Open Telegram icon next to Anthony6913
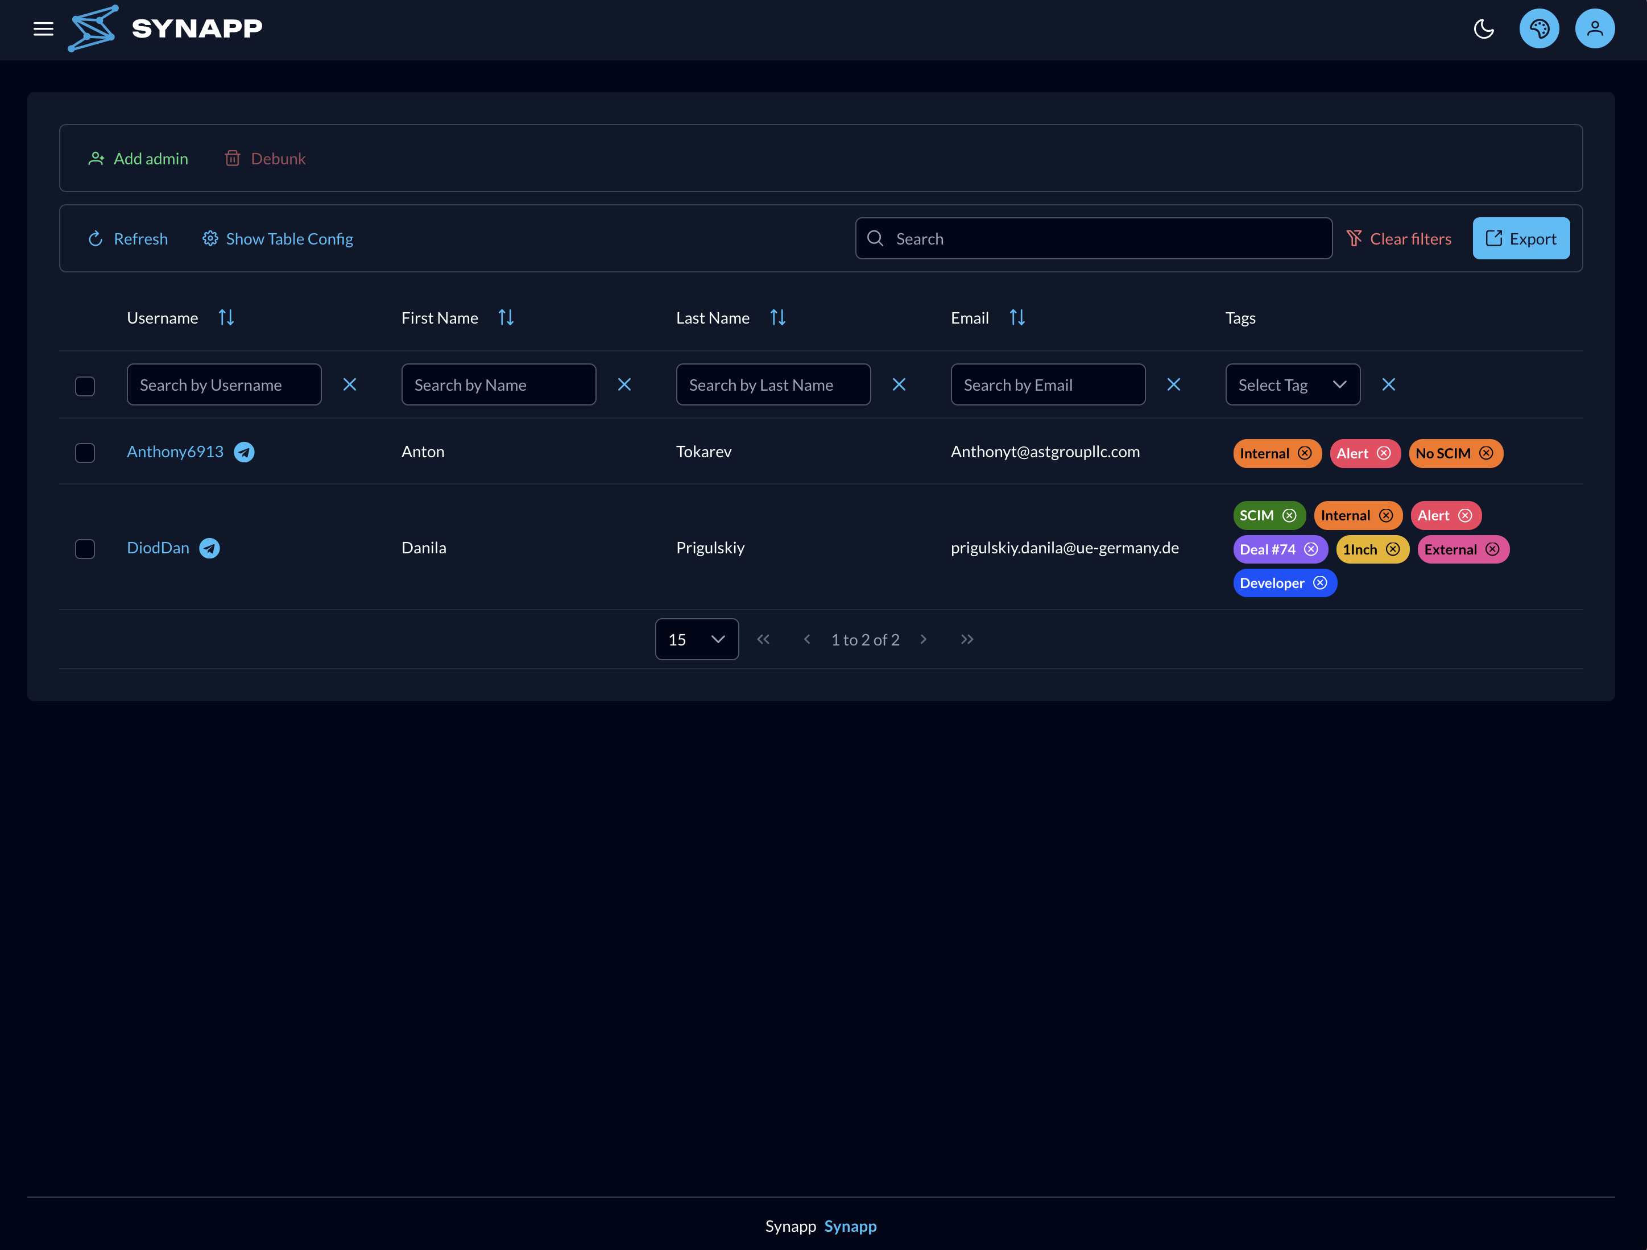 [x=244, y=452]
